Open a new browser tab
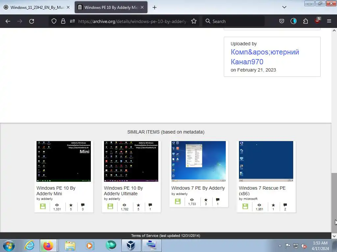 pos(155,7)
